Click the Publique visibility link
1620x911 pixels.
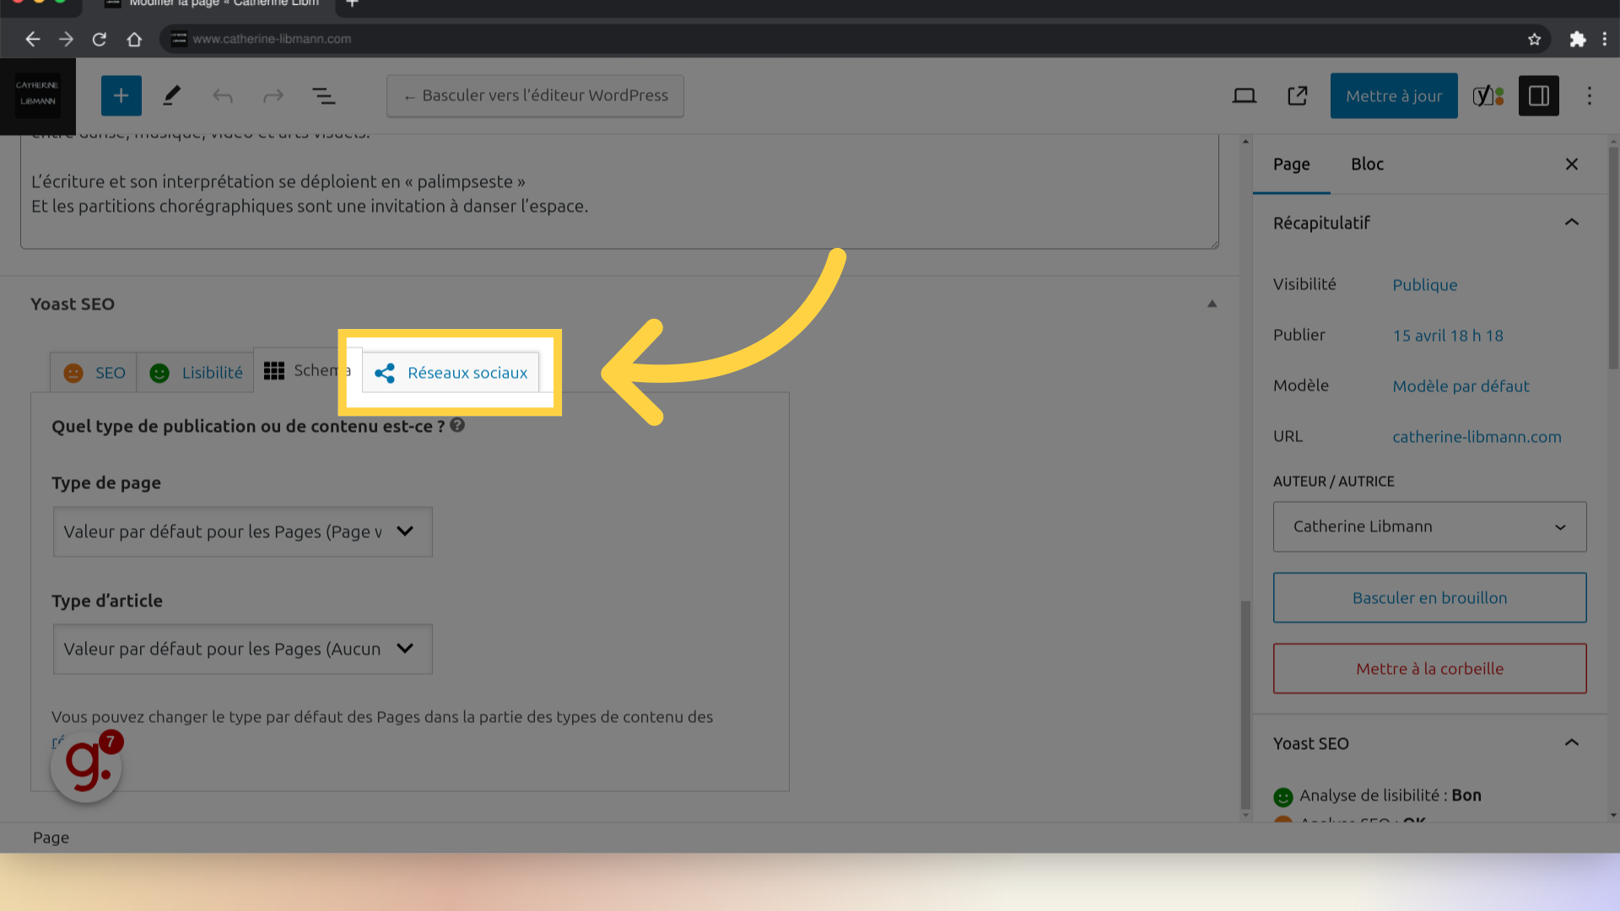(x=1425, y=285)
